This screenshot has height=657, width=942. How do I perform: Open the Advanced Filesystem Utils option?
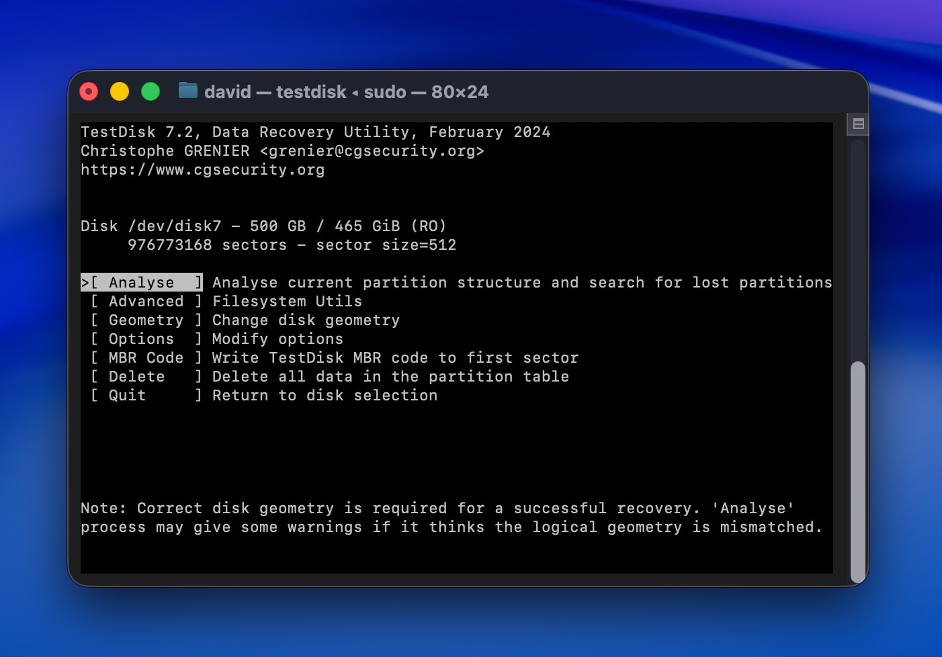[x=145, y=301]
